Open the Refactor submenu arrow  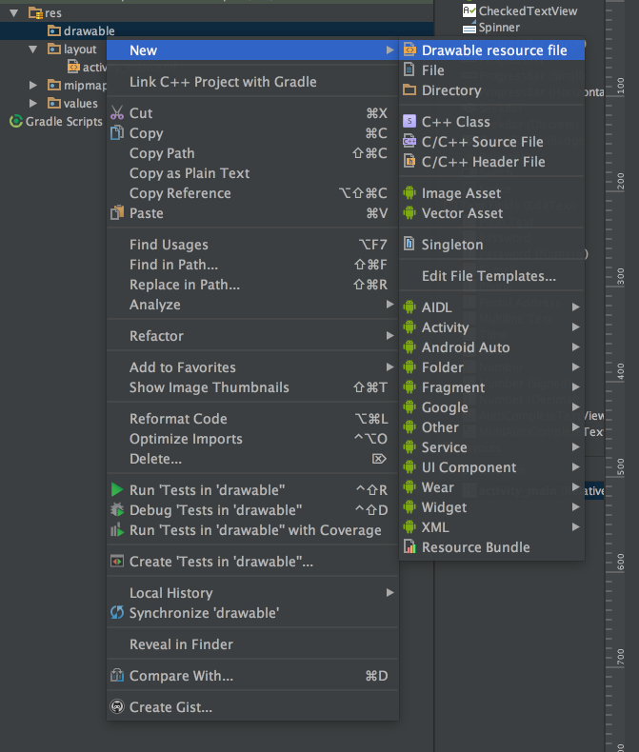click(x=390, y=336)
